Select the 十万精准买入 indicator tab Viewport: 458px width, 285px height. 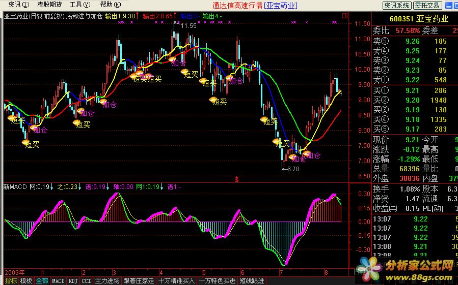click(176, 280)
